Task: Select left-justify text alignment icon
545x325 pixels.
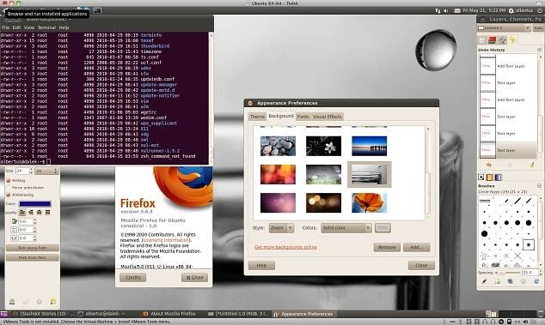Action: click(22, 213)
